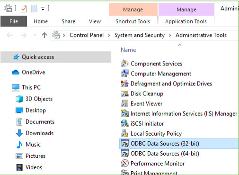This screenshot has width=239, height=175.
Task: Select the 'iSCSI Initiator' entry
Action: tap(147, 124)
